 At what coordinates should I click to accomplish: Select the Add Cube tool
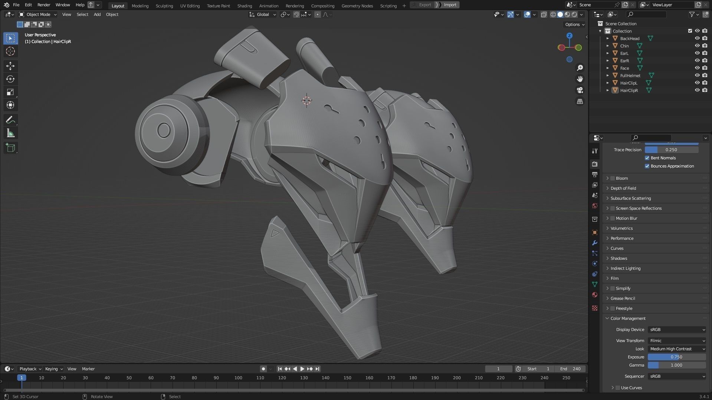(x=10, y=148)
